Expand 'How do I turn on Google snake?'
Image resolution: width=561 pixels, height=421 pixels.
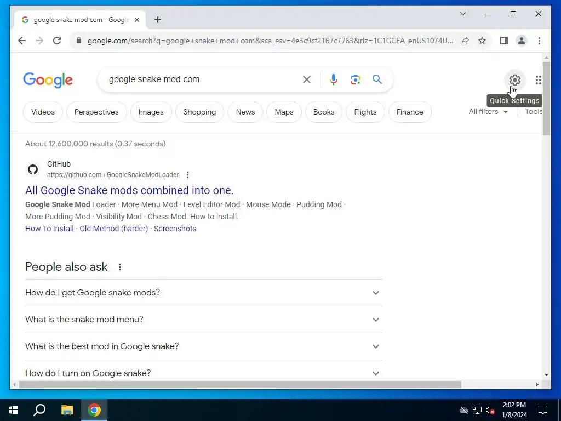pyautogui.click(x=204, y=373)
